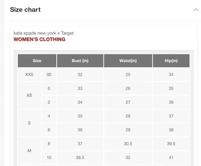
Task: Select the M size row label
Action: click(29, 151)
